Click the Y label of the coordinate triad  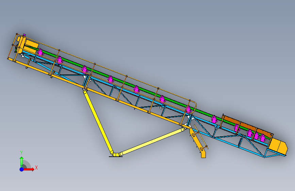click(21, 153)
